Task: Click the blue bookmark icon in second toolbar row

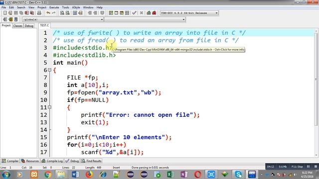Action: tap(16, 19)
